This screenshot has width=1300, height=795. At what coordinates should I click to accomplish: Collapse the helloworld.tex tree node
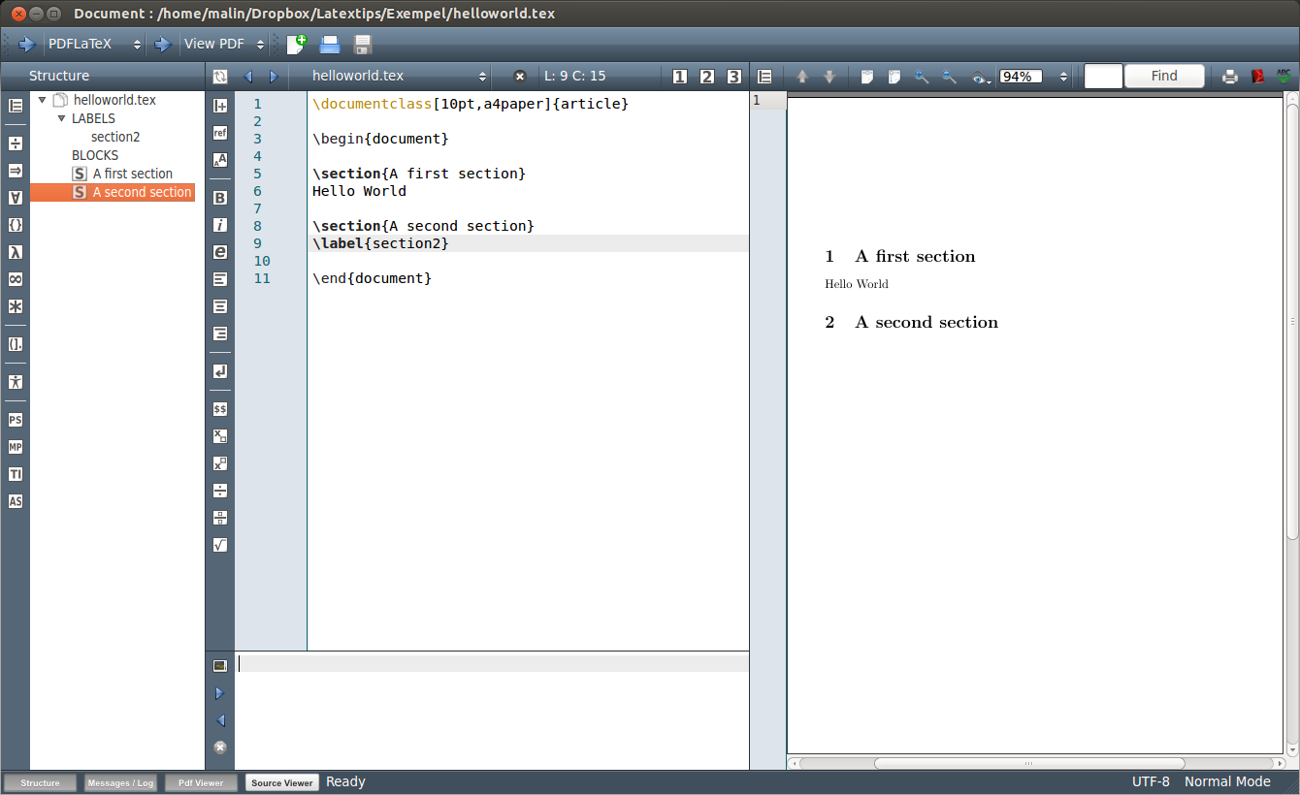42,100
